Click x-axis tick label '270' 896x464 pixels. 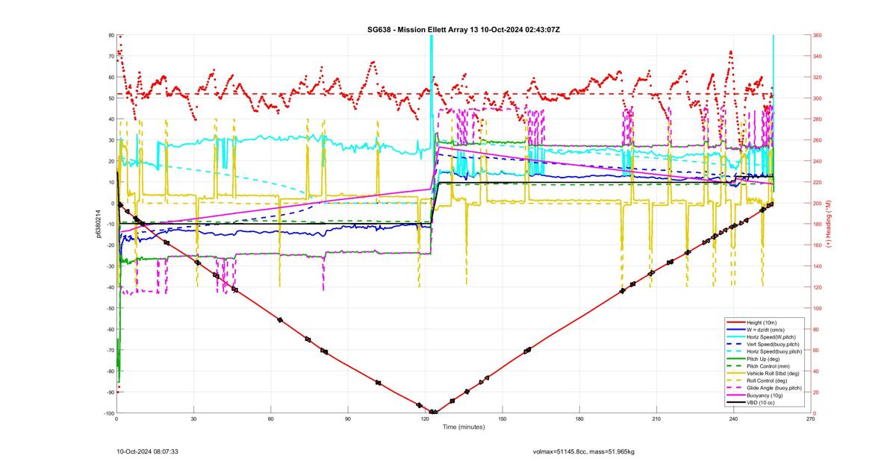pos(810,419)
